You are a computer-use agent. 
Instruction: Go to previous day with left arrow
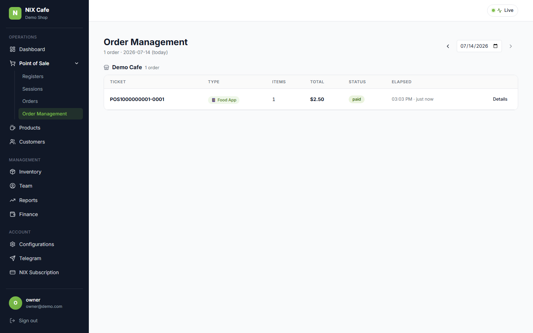click(x=448, y=46)
